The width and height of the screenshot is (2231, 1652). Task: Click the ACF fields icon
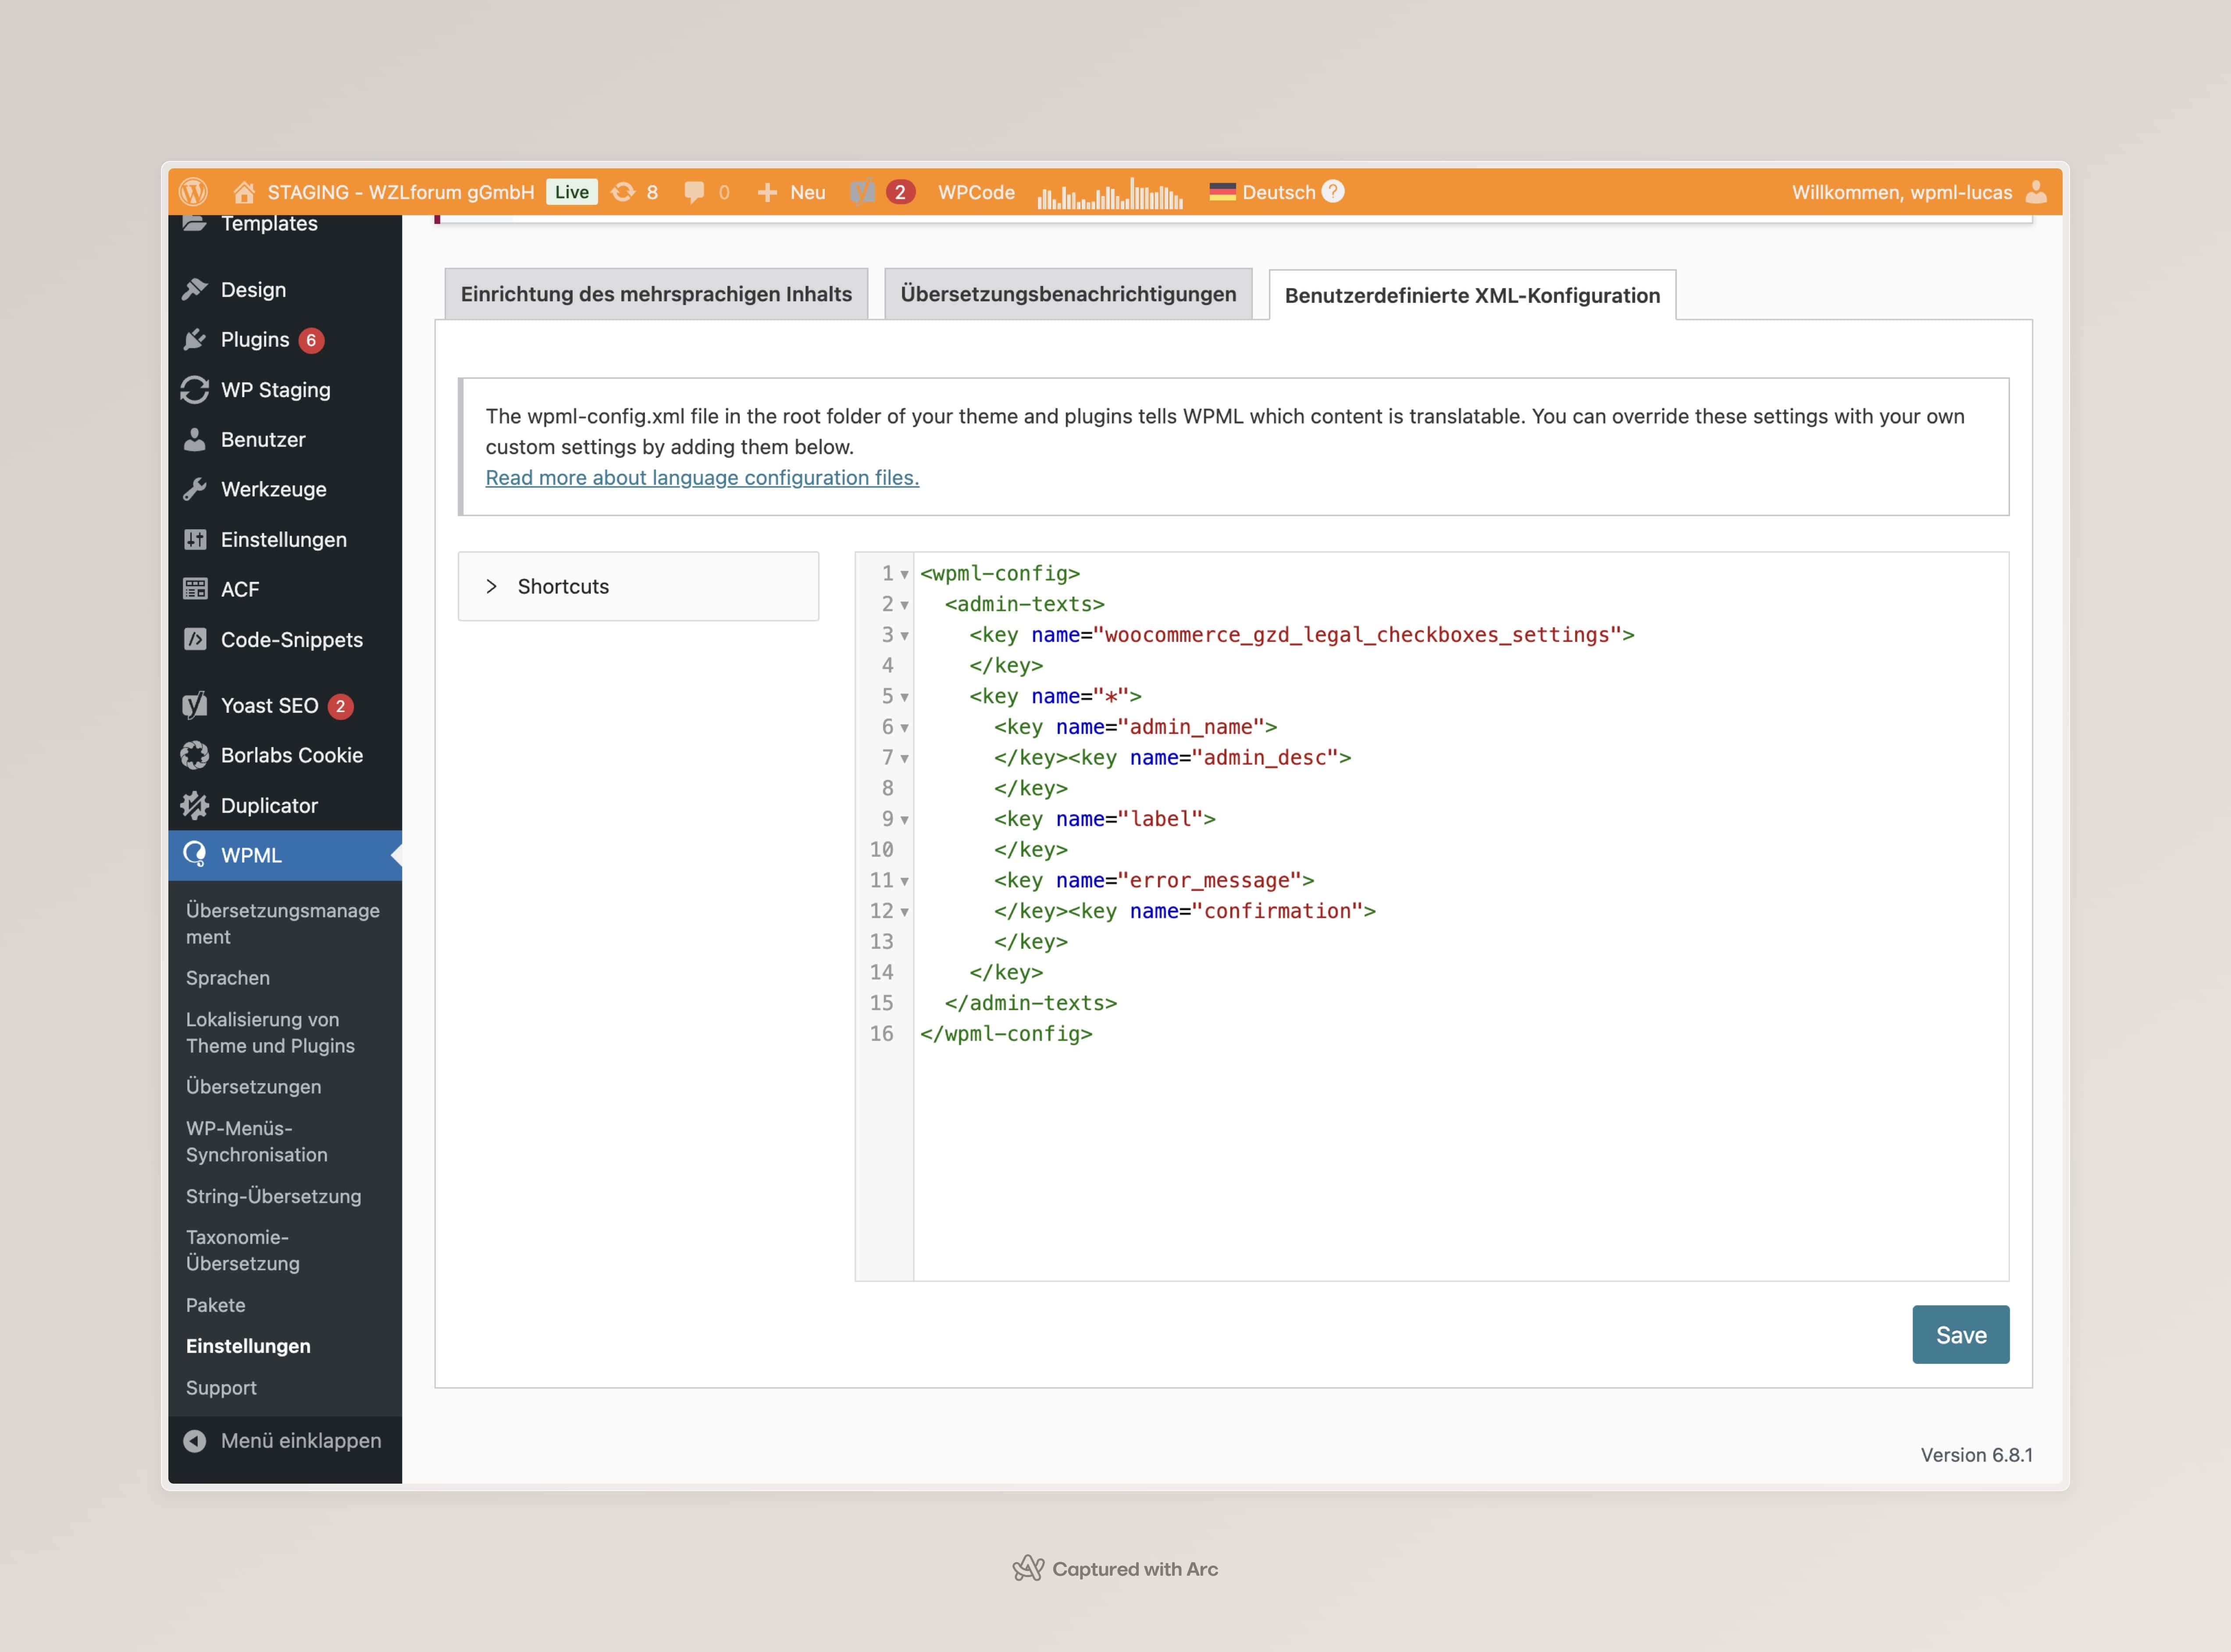(195, 589)
